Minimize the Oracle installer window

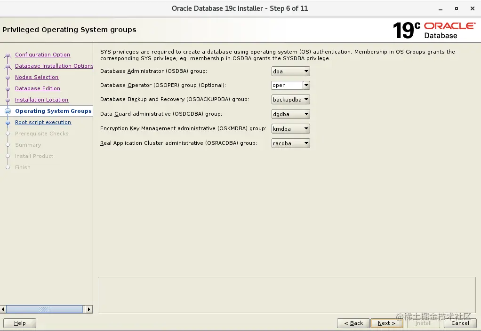pyautogui.click(x=441, y=9)
